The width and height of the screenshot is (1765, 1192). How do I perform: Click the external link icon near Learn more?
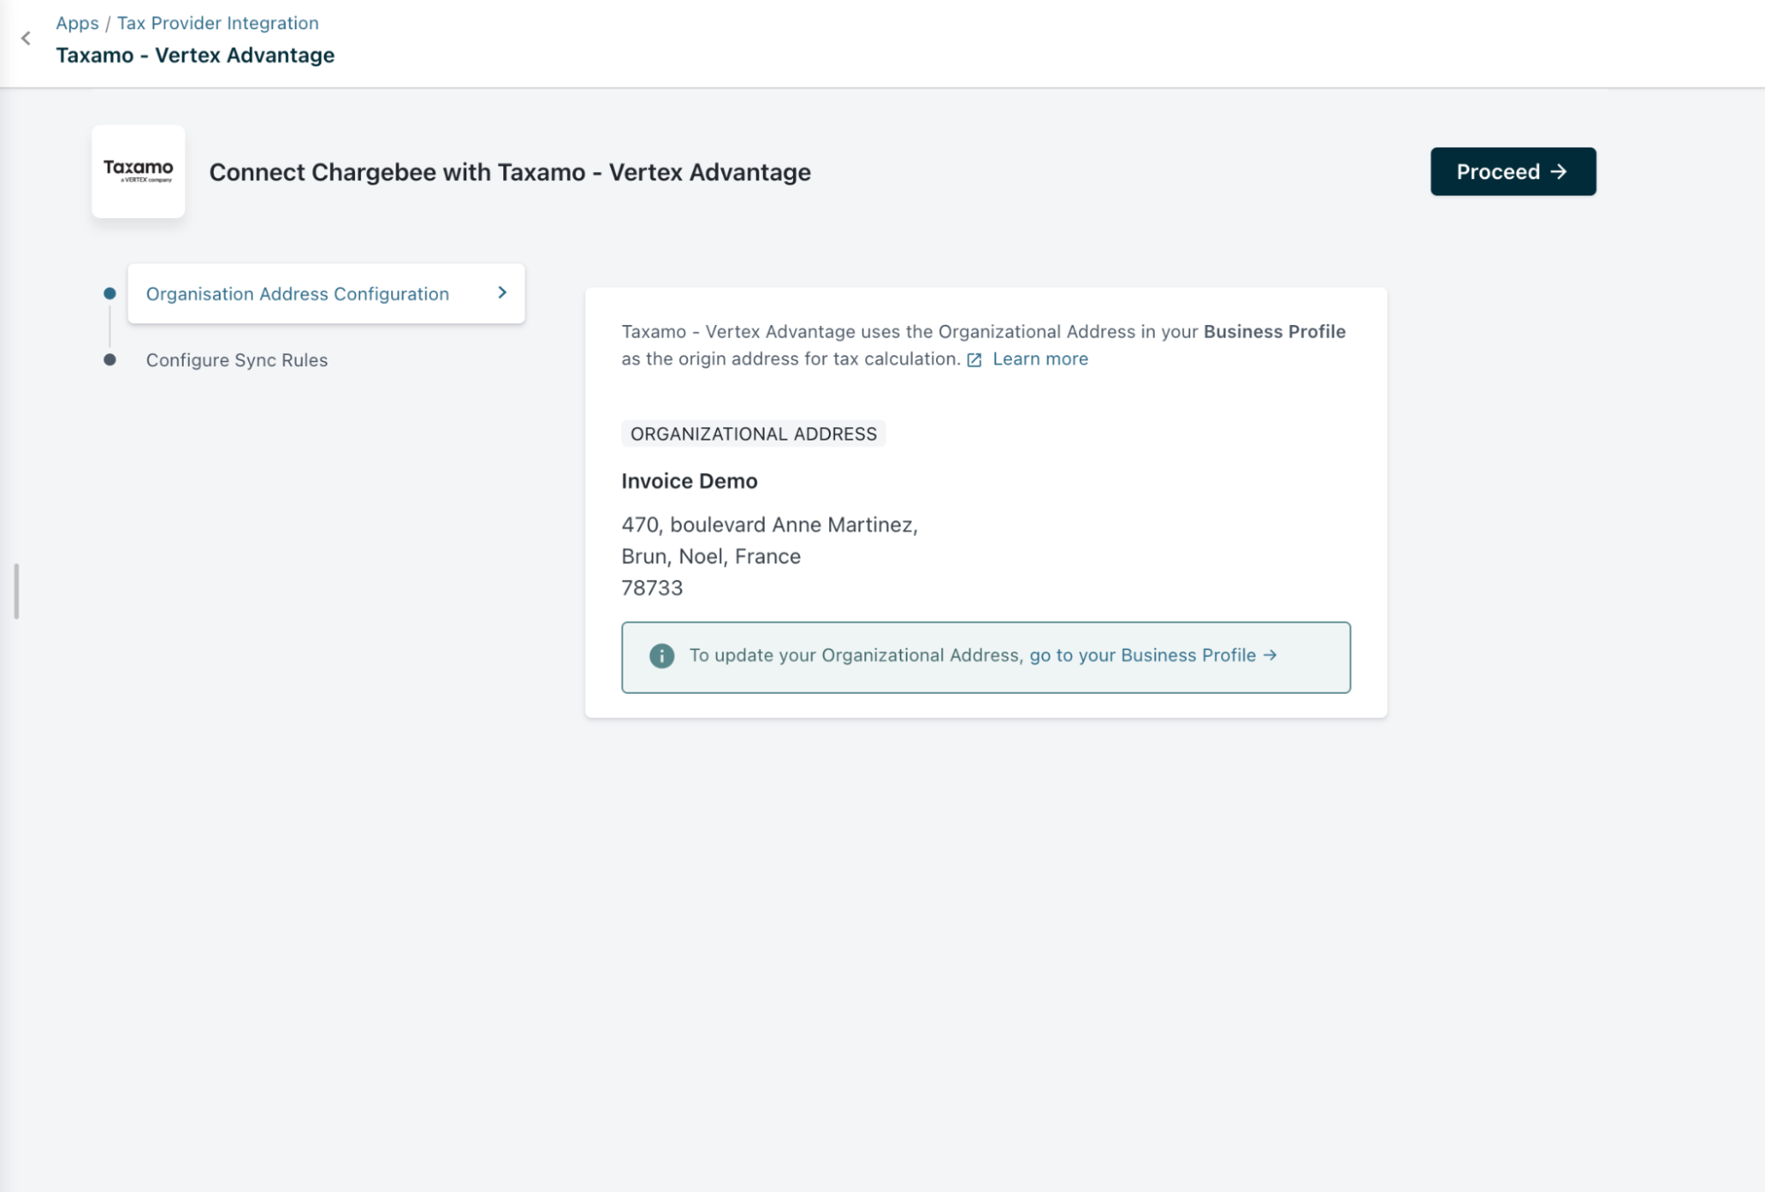coord(974,360)
